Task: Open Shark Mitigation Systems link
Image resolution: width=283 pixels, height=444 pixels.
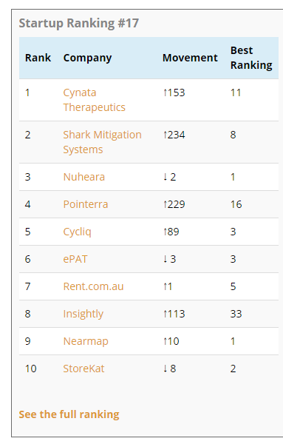Action: [103, 142]
